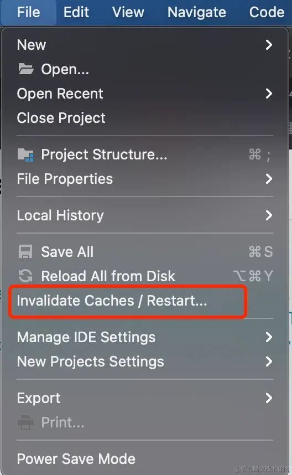Open the Edit menu
Screen dimensions: 292x475
pos(76,12)
